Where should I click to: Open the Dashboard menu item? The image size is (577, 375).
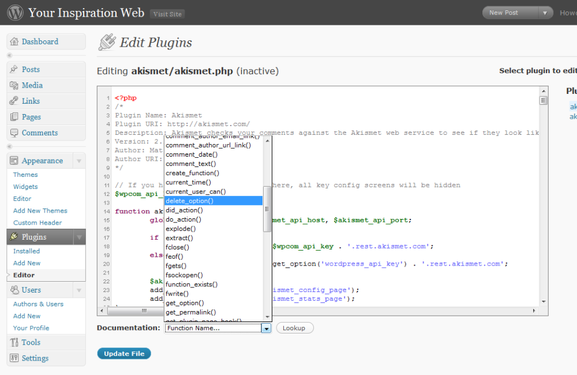coord(46,41)
